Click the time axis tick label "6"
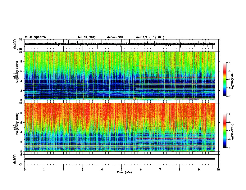 [x=141, y=170]
